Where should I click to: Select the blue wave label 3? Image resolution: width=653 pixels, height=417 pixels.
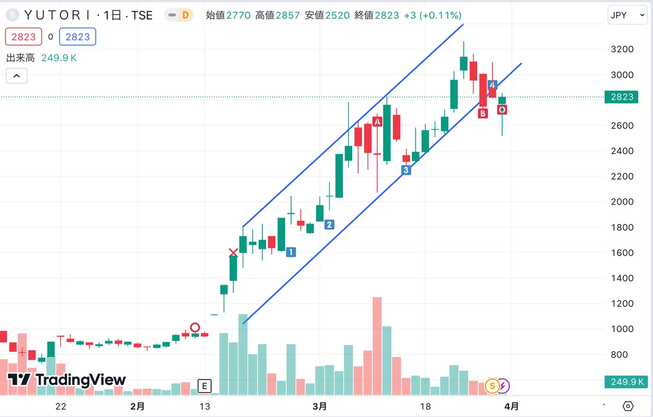pos(406,170)
